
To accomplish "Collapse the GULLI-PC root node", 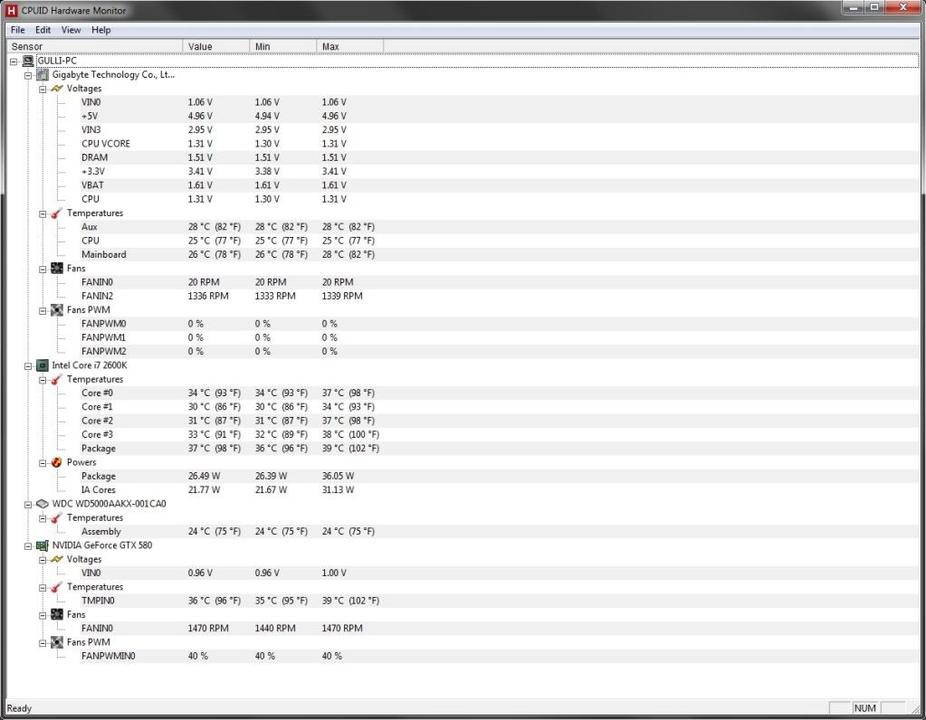I will (14, 62).
